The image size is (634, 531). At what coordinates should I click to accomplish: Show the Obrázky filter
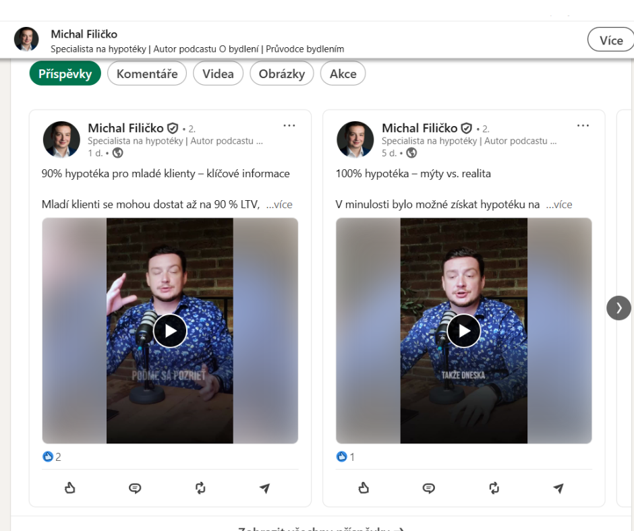point(281,73)
